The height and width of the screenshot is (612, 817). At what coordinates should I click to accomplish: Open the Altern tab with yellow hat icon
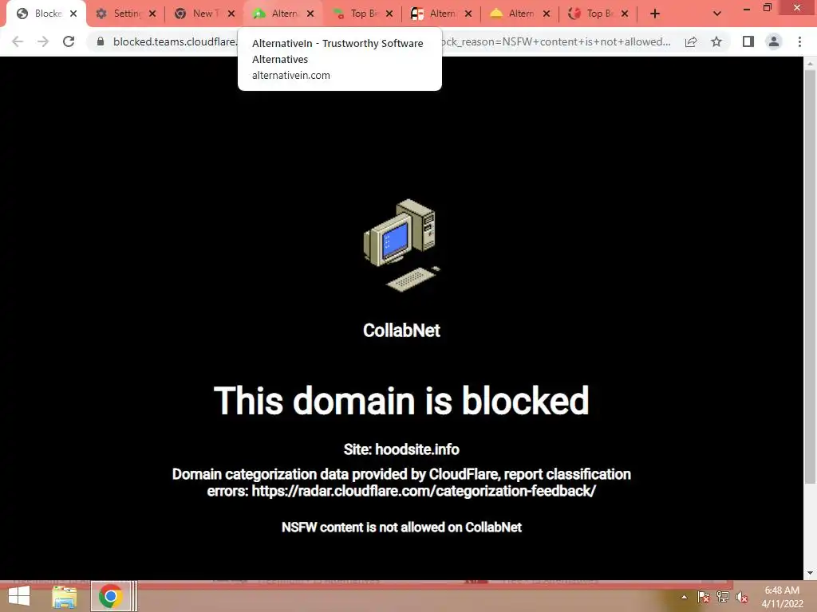pyautogui.click(x=519, y=14)
